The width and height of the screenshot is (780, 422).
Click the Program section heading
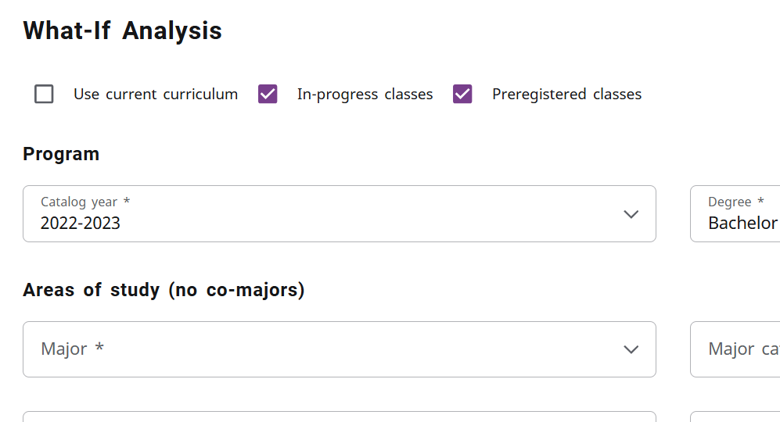(x=61, y=154)
